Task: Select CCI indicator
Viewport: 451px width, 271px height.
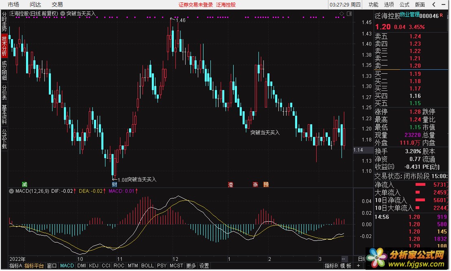Action: [x=106, y=266]
